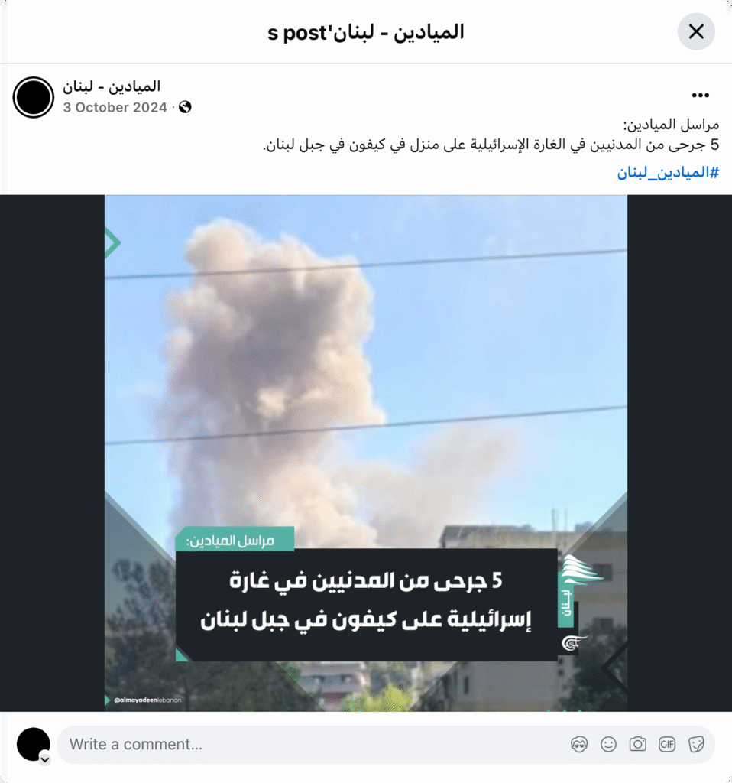Open the three-dot post options menu
Image resolution: width=732 pixels, height=783 pixels.
[700, 95]
